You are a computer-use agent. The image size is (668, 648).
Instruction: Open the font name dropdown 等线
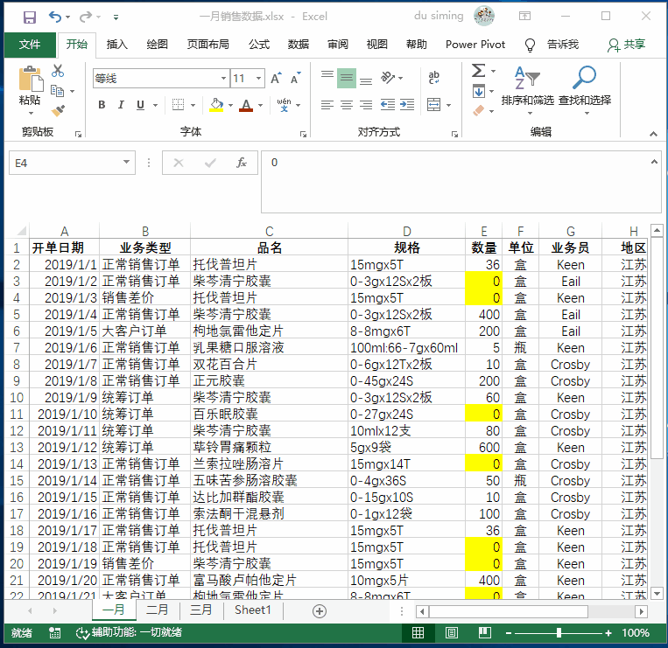tap(223, 79)
